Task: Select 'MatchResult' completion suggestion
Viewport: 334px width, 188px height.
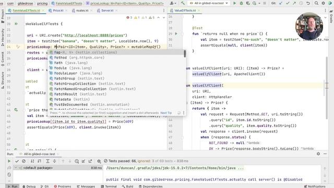Action: coord(116,94)
